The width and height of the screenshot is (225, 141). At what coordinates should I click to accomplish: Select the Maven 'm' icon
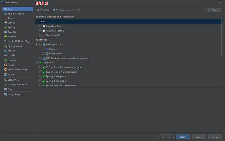(6, 51)
